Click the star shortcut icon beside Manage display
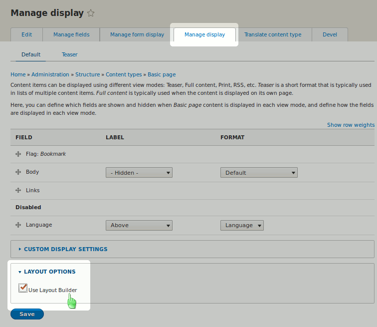377x327 pixels. [x=91, y=13]
